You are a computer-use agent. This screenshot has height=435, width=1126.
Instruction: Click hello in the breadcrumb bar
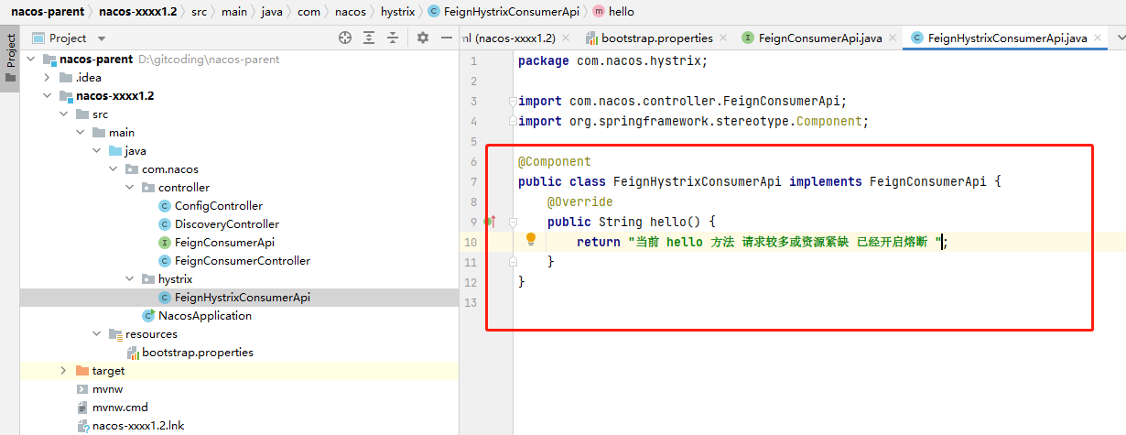621,12
